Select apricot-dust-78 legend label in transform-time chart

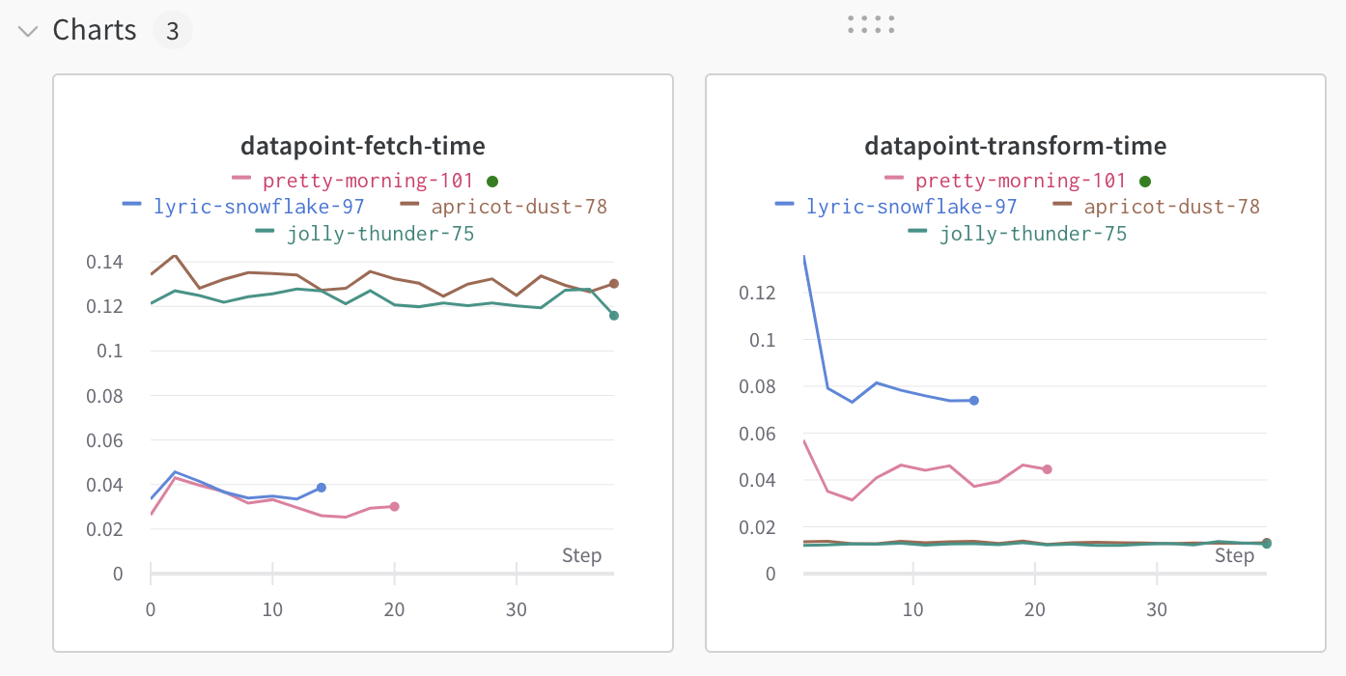1171,207
